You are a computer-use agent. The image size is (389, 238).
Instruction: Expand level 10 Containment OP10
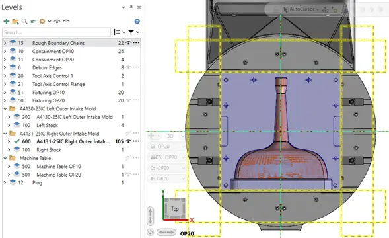click(x=5, y=51)
